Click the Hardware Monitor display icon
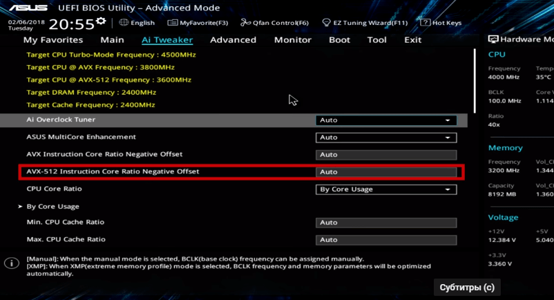Image resolution: width=554 pixels, height=300 pixels. (x=493, y=39)
